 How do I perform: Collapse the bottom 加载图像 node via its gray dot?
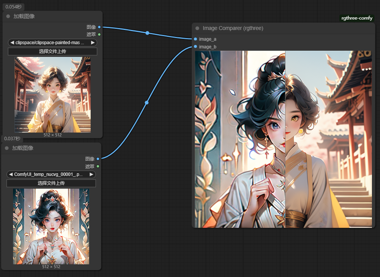coord(7,148)
